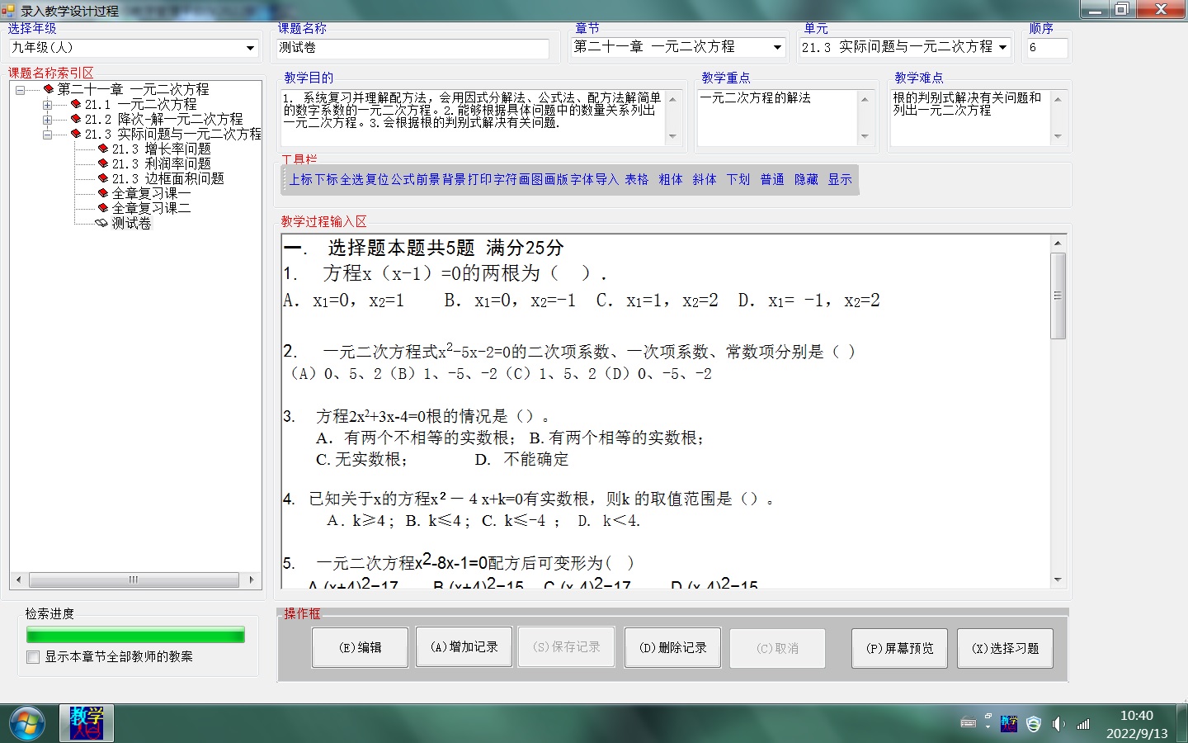Image resolution: width=1188 pixels, height=743 pixels.
Task: Click the 顺序 order number field
Action: click(1047, 48)
